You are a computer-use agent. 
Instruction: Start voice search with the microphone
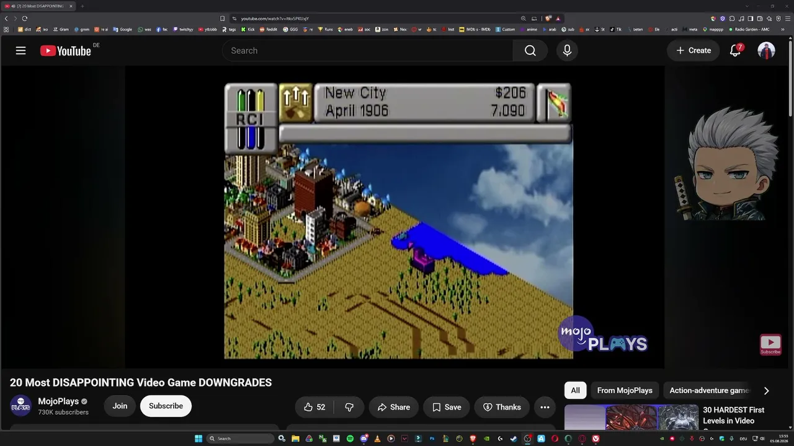pyautogui.click(x=567, y=51)
